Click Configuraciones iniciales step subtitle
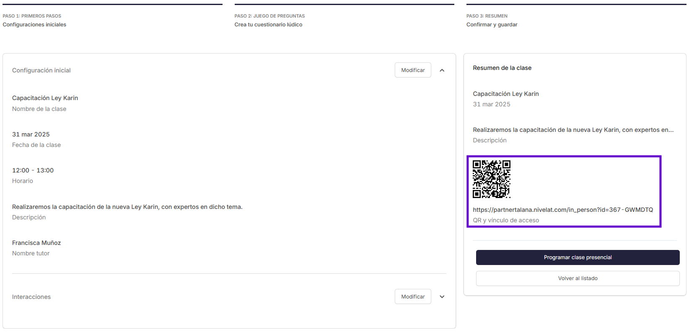 (x=34, y=25)
